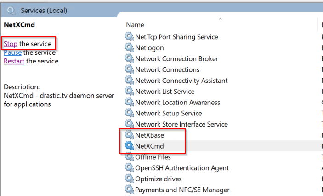Select gear icon beside Network List Service

(130, 92)
